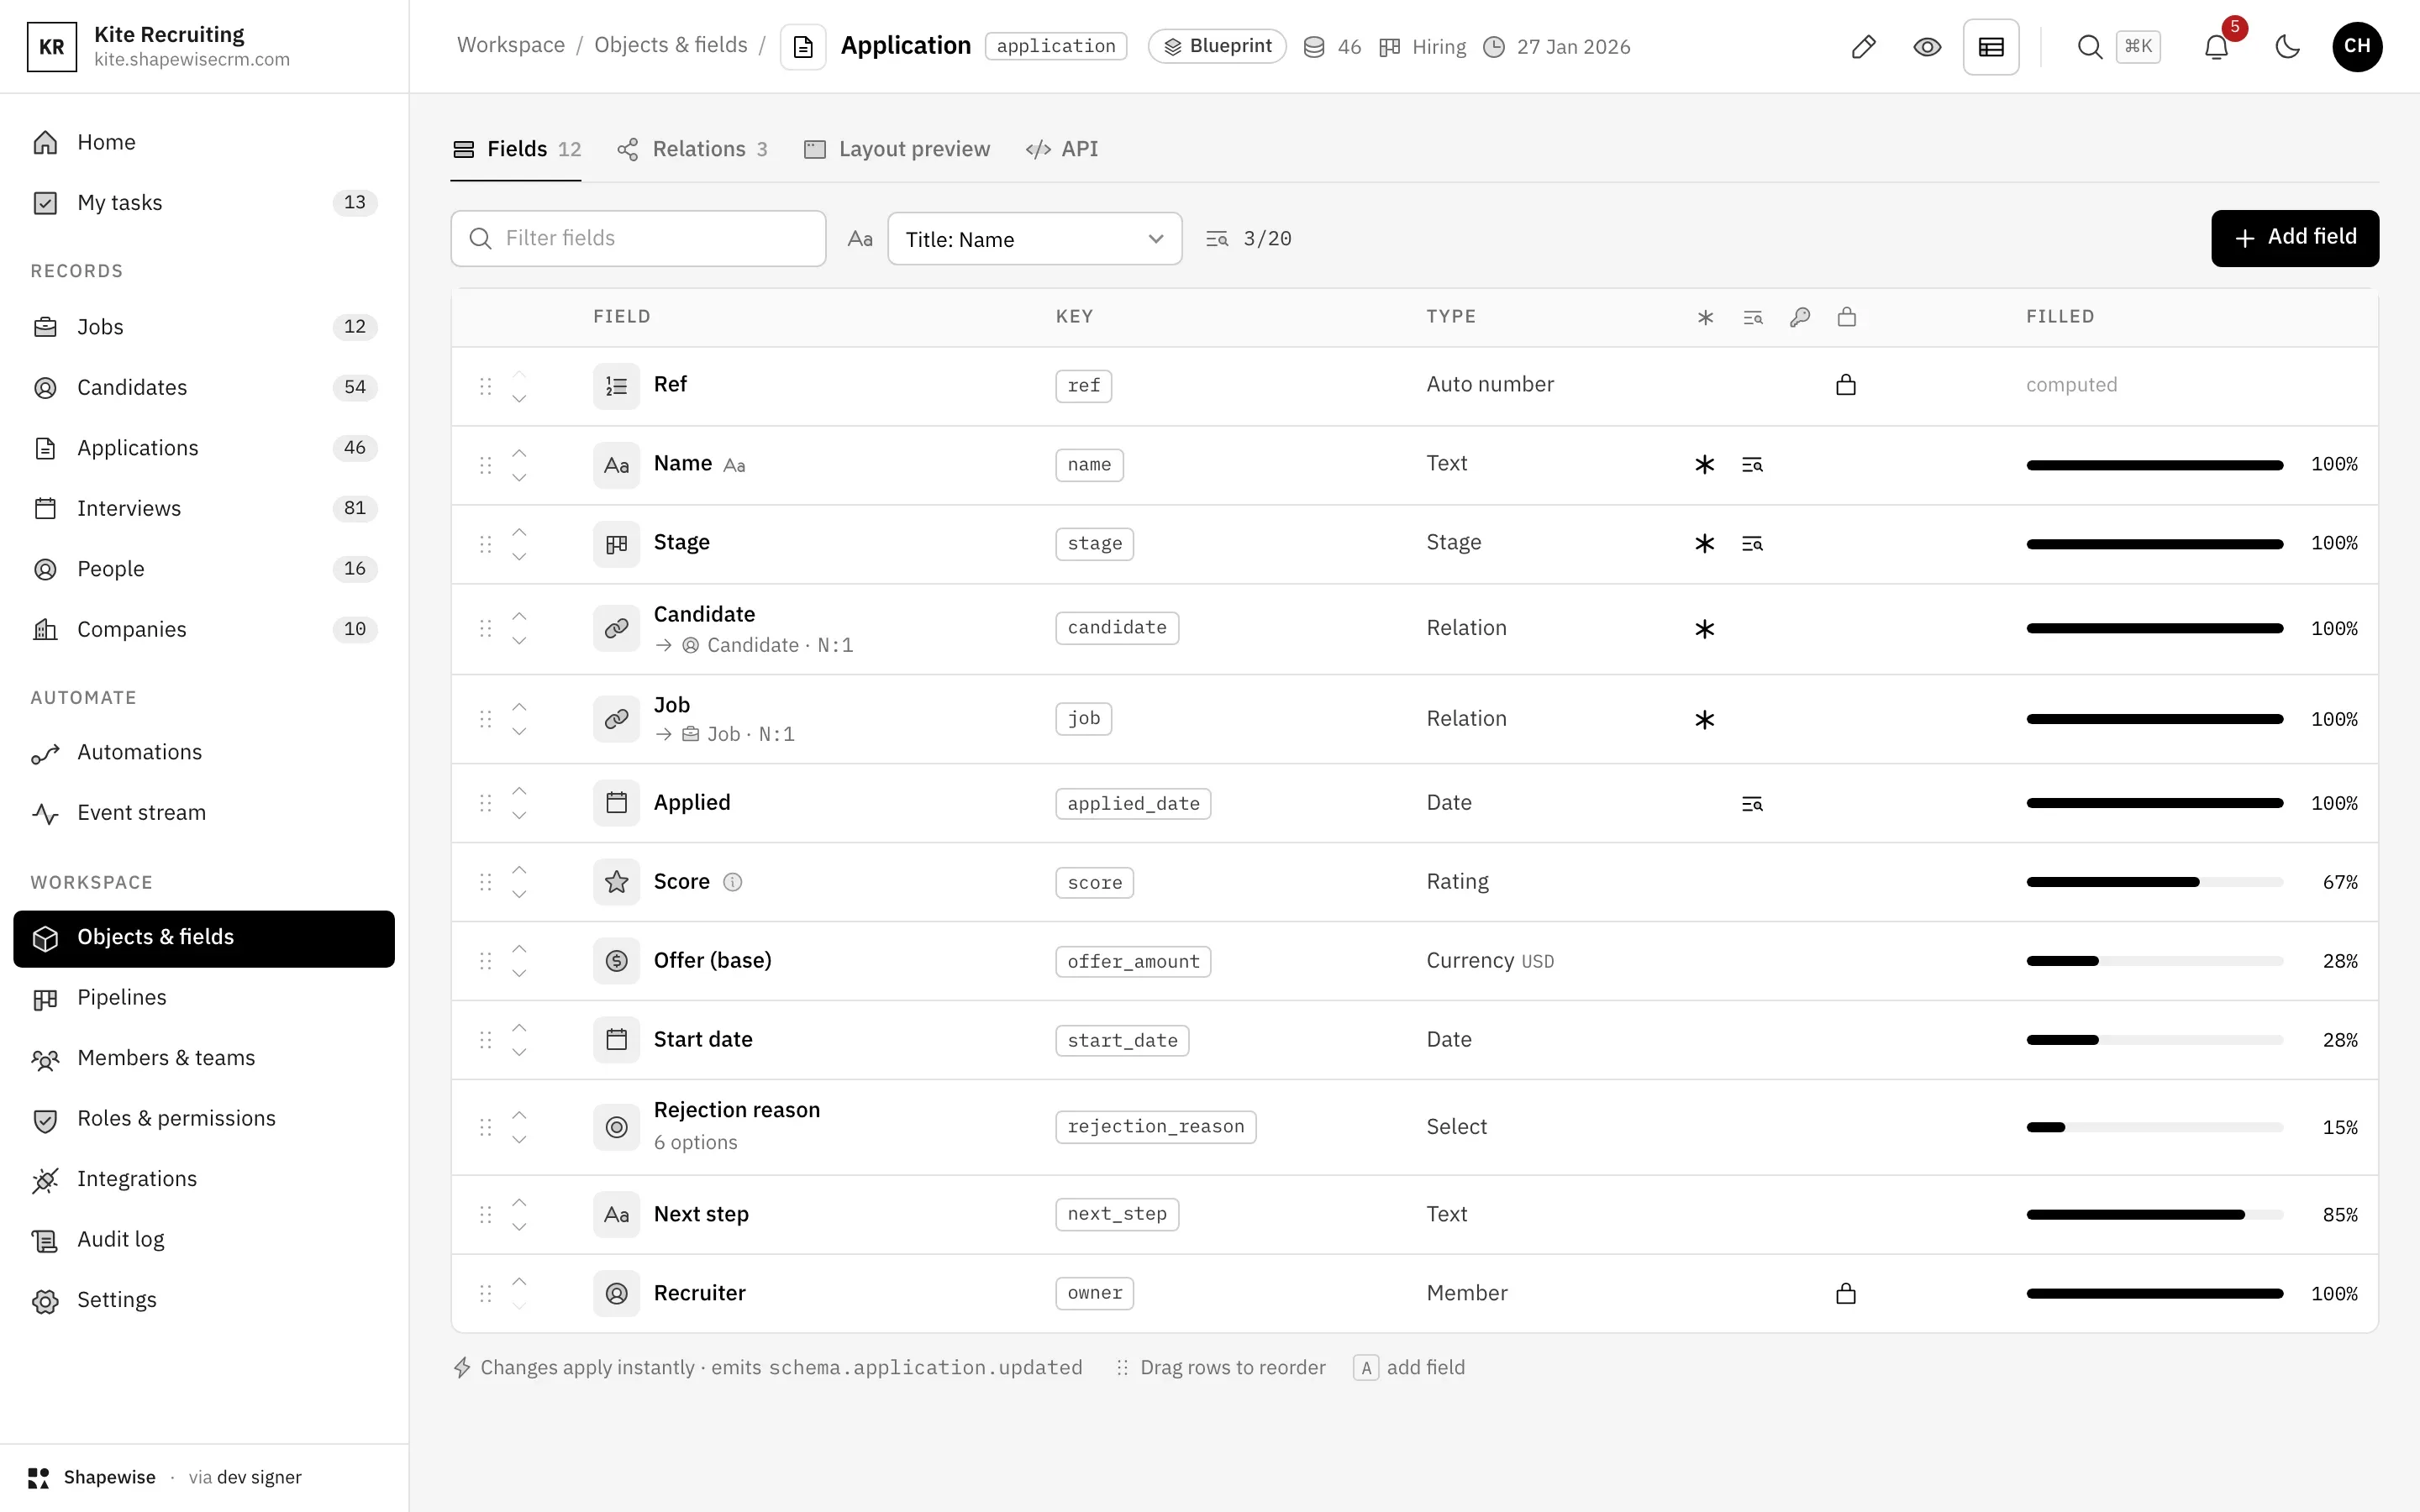The image size is (2420, 1512).
Task: Focus the Filter fields search box
Action: tap(638, 238)
